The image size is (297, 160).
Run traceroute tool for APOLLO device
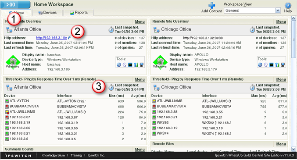pyautogui.click(x=277, y=65)
